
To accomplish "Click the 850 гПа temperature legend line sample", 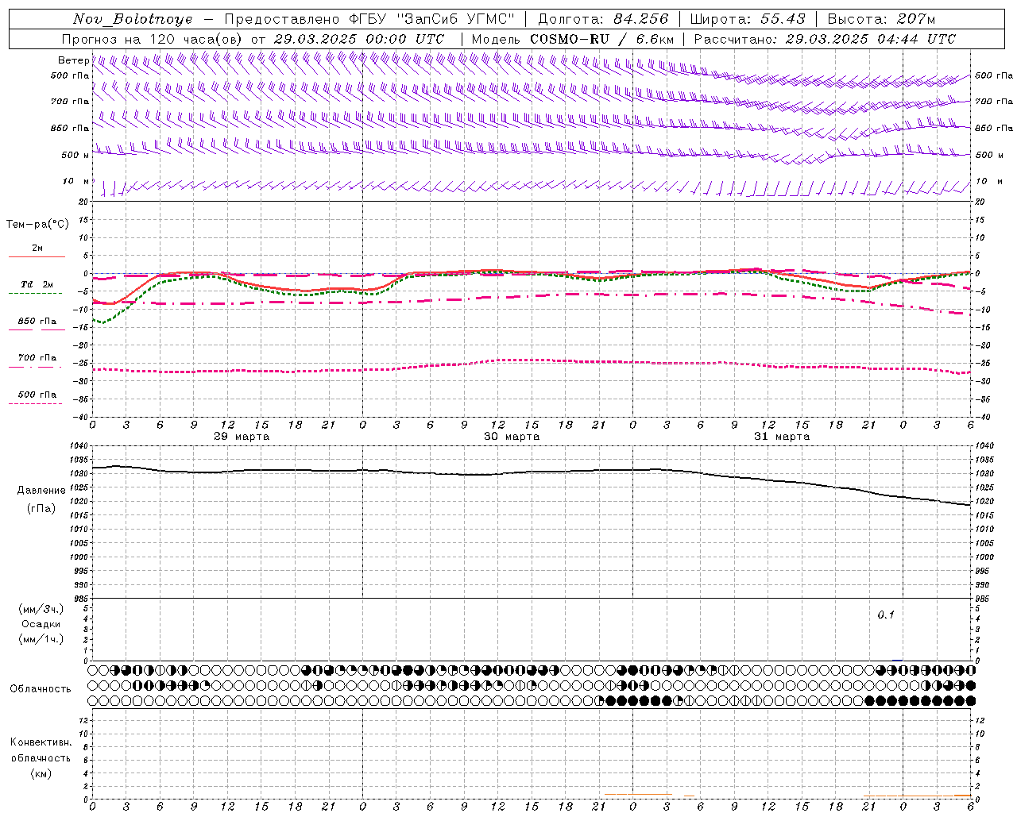I will pyautogui.click(x=37, y=329).
